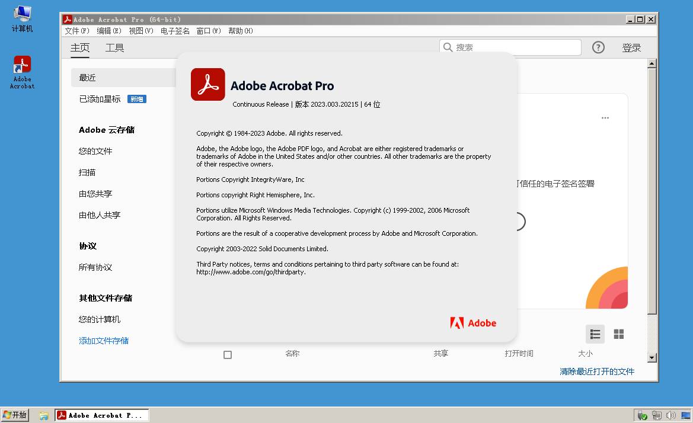Switch to grid thumbnail view
Viewport: 693px width, 423px height.
coord(619,334)
